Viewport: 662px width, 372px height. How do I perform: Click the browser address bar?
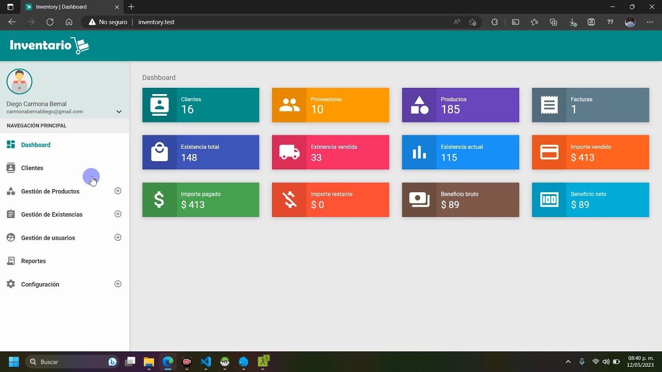click(x=290, y=22)
